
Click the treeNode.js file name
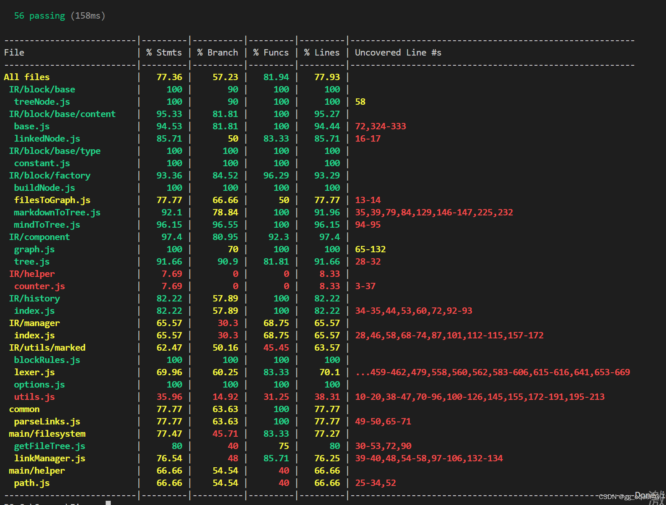[x=42, y=102]
